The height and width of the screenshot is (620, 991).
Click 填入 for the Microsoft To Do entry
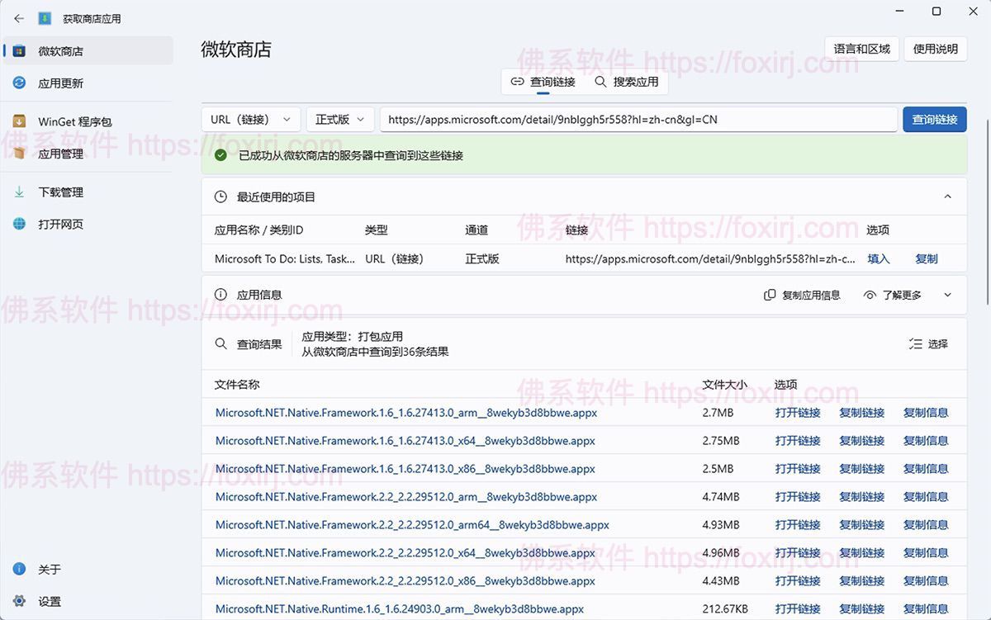tap(878, 258)
